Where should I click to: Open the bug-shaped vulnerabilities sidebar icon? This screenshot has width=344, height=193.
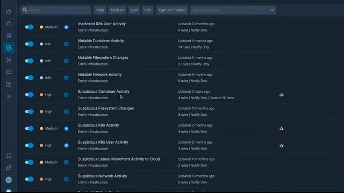9,24
